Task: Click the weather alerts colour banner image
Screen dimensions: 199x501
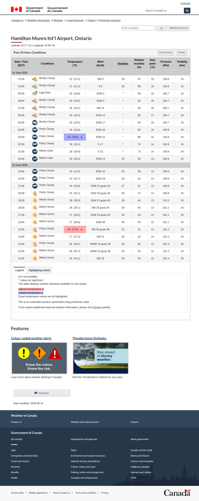Action: [x=39, y=358]
